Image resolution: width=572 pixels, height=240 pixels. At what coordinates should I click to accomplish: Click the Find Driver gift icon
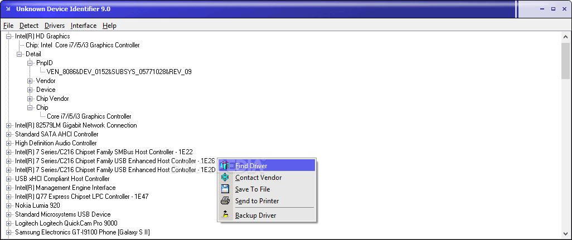[225, 165]
